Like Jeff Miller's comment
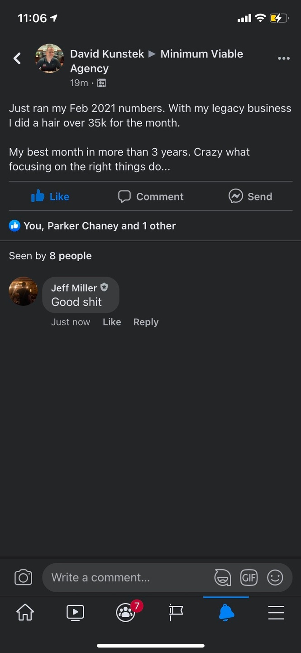The image size is (301, 653). pyautogui.click(x=112, y=322)
